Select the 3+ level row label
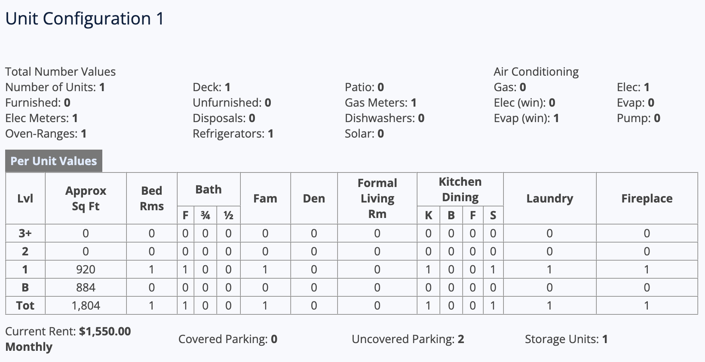The image size is (705, 362). point(25,233)
